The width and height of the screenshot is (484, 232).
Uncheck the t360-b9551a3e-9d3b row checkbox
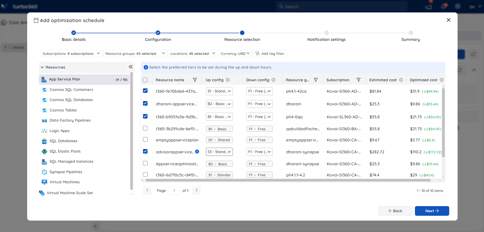click(145, 116)
